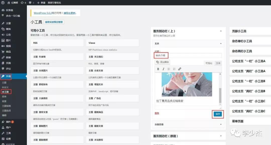Open 多合一SEO集 shield icon in sidebar

(x=3, y=16)
